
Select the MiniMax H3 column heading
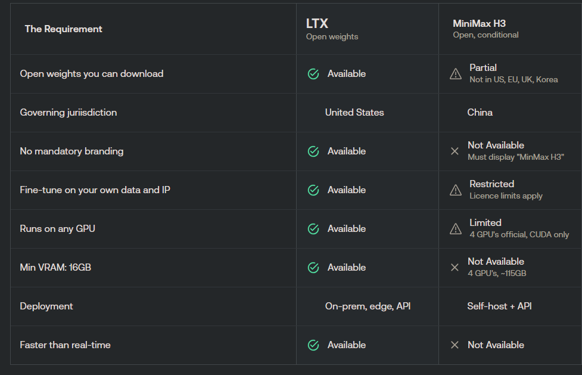(x=479, y=23)
